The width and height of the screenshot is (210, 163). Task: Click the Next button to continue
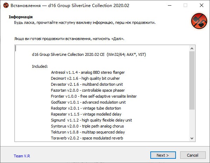tap(163, 155)
